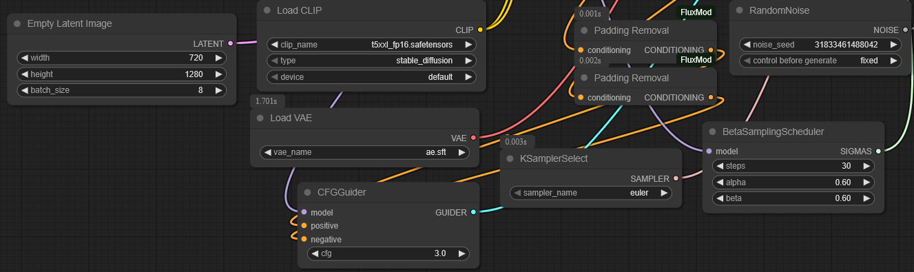Click the LATENT output connector dot
This screenshot has height=272, width=914.
pos(231,43)
